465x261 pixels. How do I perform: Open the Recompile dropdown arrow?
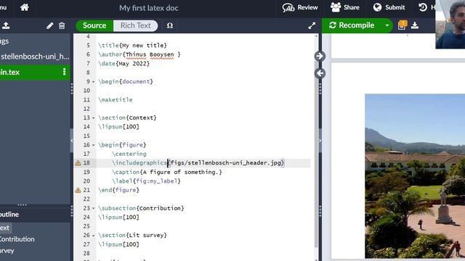click(387, 25)
